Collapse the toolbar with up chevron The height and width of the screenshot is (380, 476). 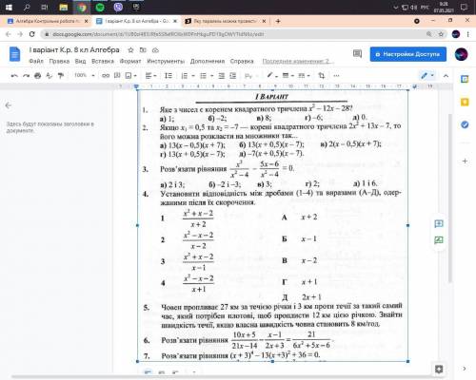coord(446,76)
